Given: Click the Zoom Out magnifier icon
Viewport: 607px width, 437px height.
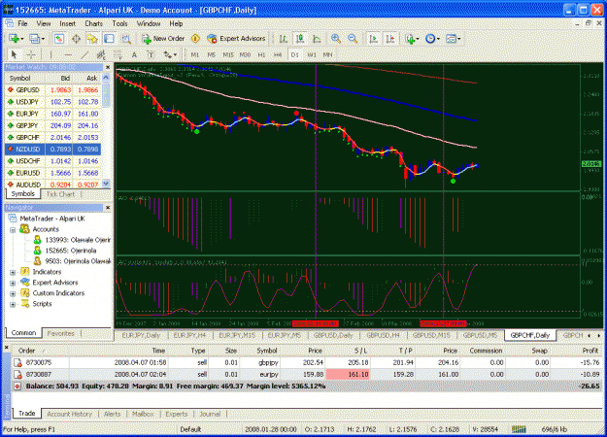Looking at the screenshot, I should pos(353,38).
